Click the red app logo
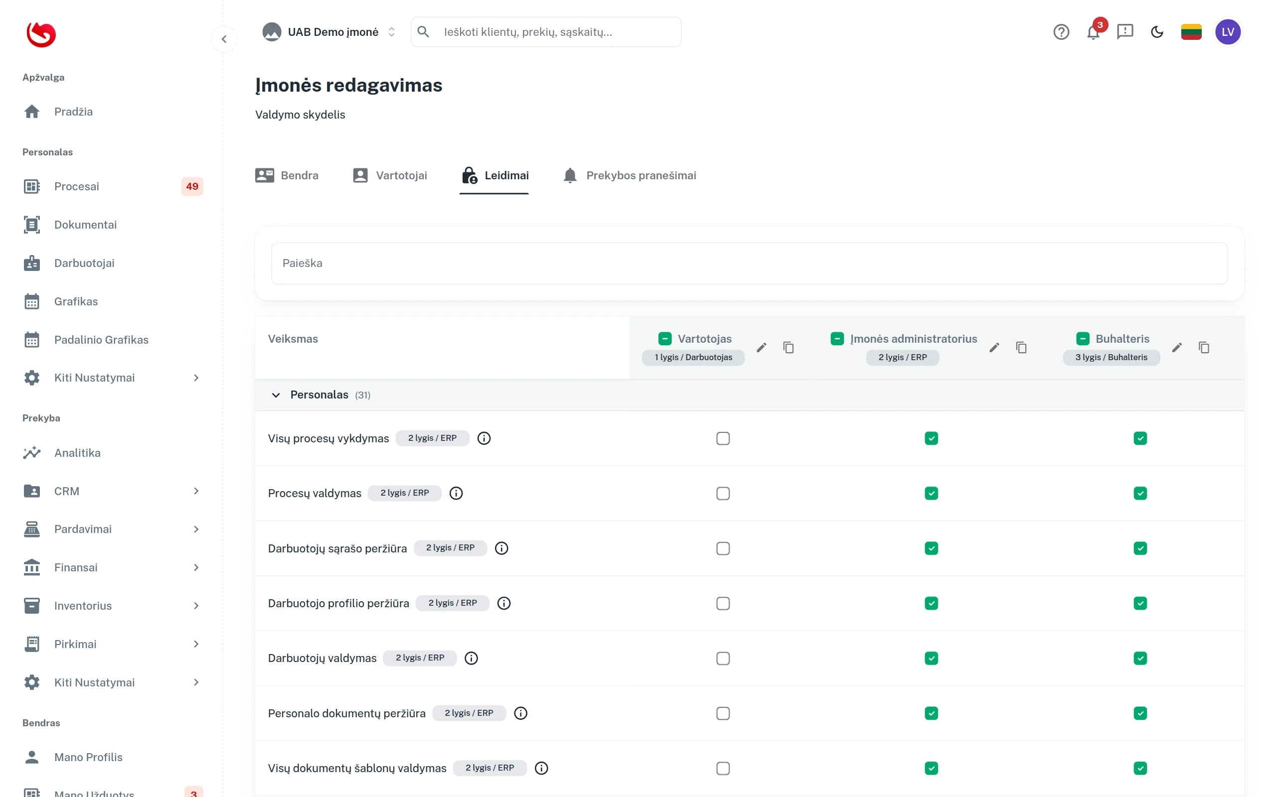 pyautogui.click(x=41, y=35)
